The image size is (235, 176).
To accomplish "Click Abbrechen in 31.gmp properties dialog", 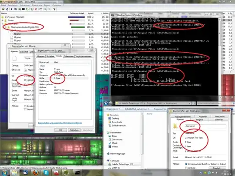I will [74, 130].
